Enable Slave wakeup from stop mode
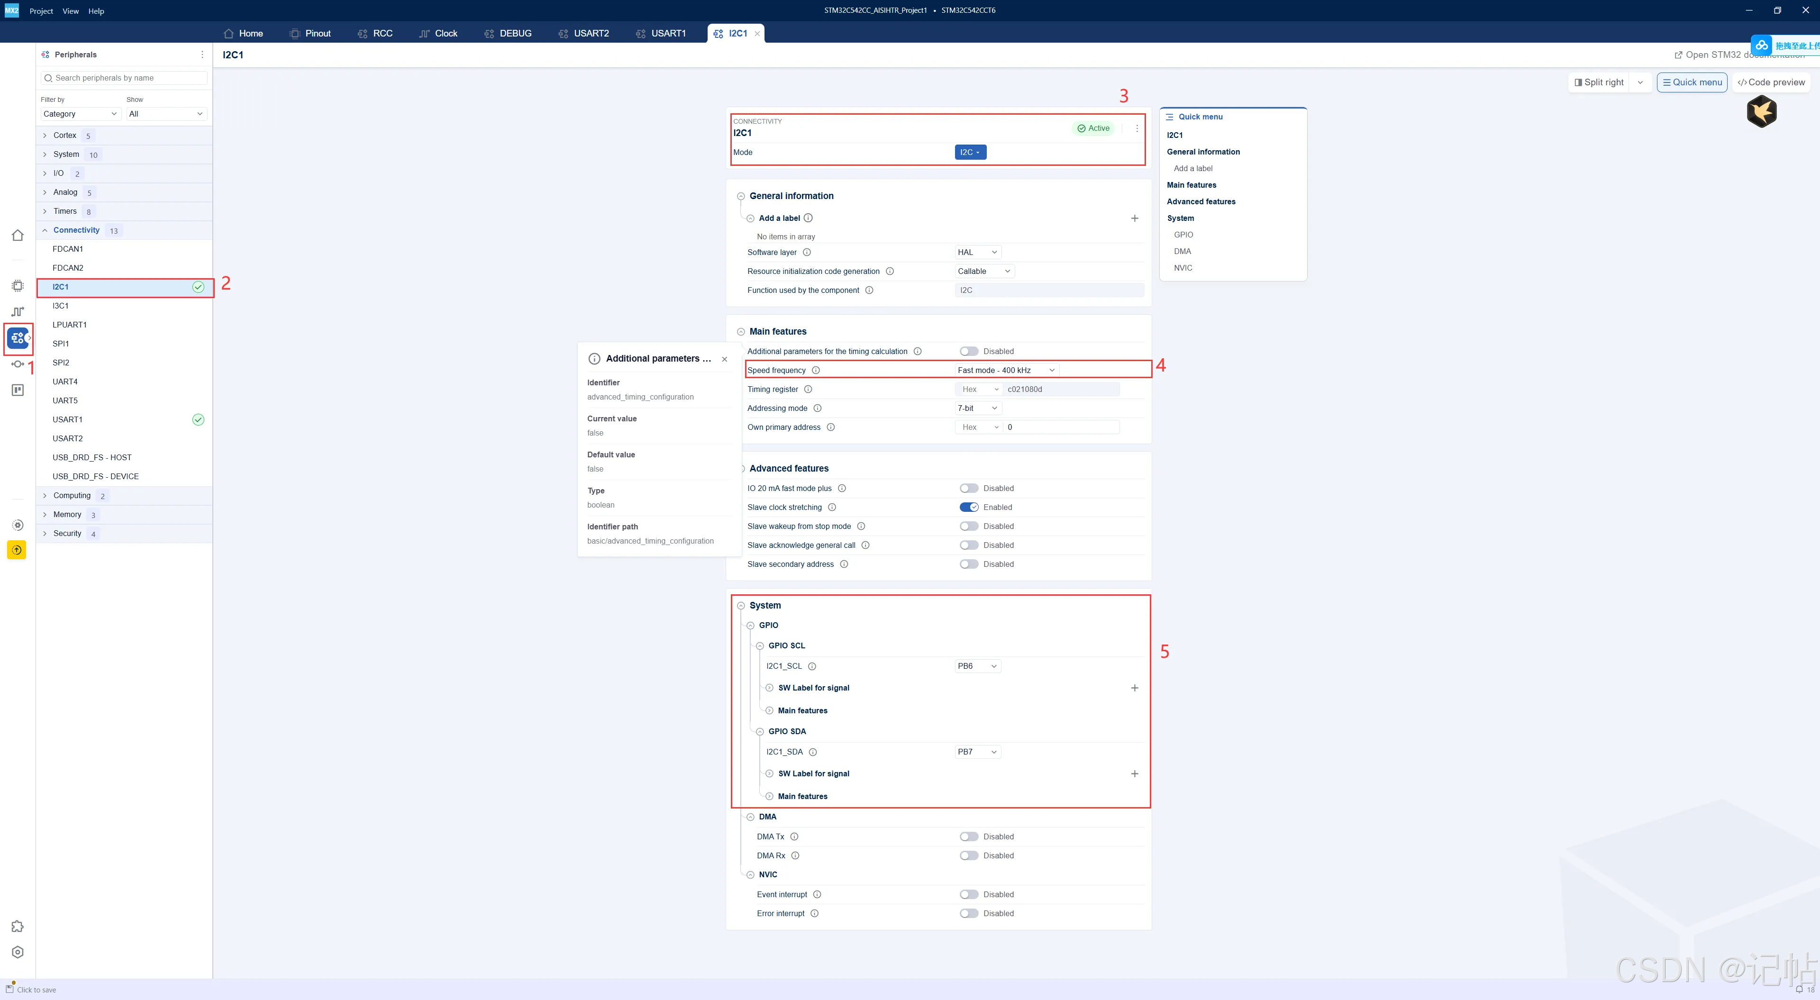This screenshot has width=1820, height=1000. pyautogui.click(x=969, y=527)
